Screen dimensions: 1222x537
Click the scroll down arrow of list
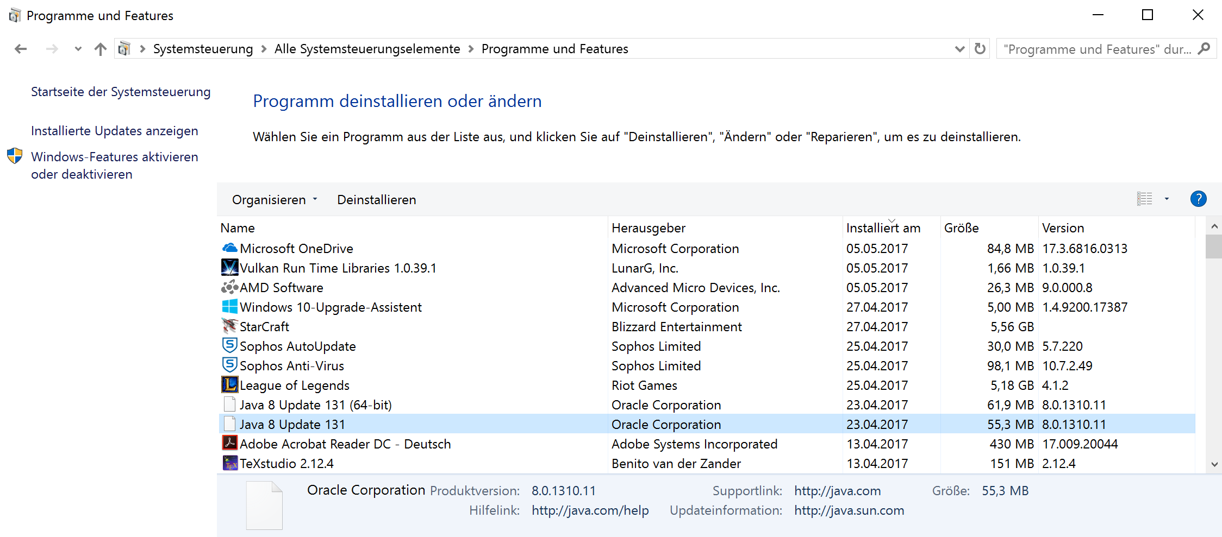(1214, 464)
